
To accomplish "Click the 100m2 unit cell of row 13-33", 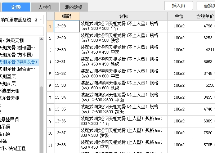I will 179,86.
